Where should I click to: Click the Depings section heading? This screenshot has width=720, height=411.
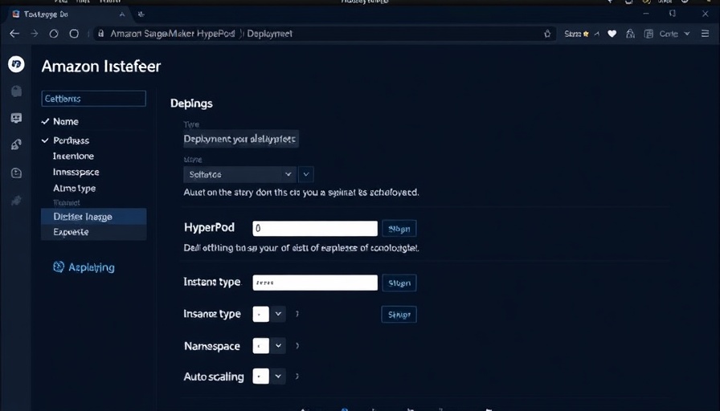click(191, 104)
